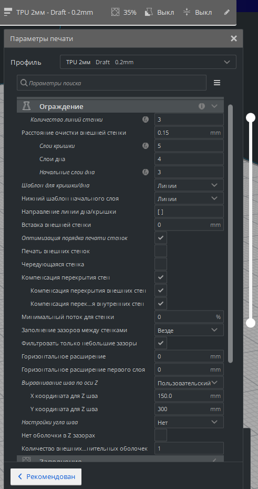Uncheck Фильтровать только небольшие зазоры
258x489 pixels.
[161, 343]
